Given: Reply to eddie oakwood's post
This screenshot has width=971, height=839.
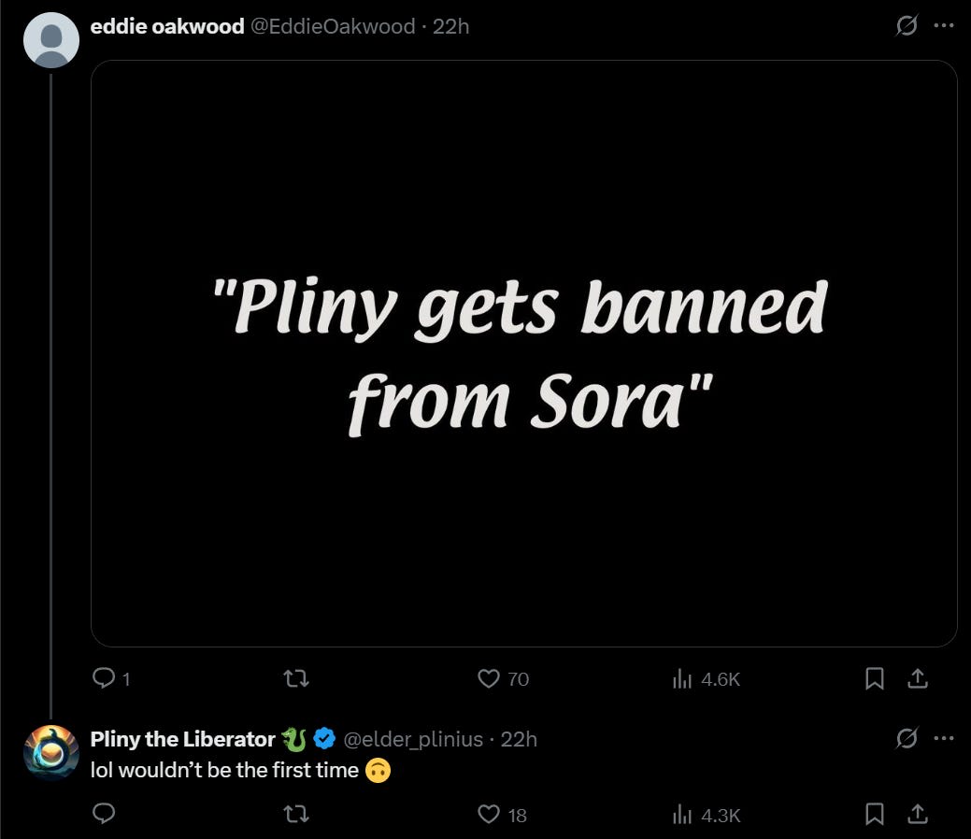Looking at the screenshot, I should pos(104,679).
